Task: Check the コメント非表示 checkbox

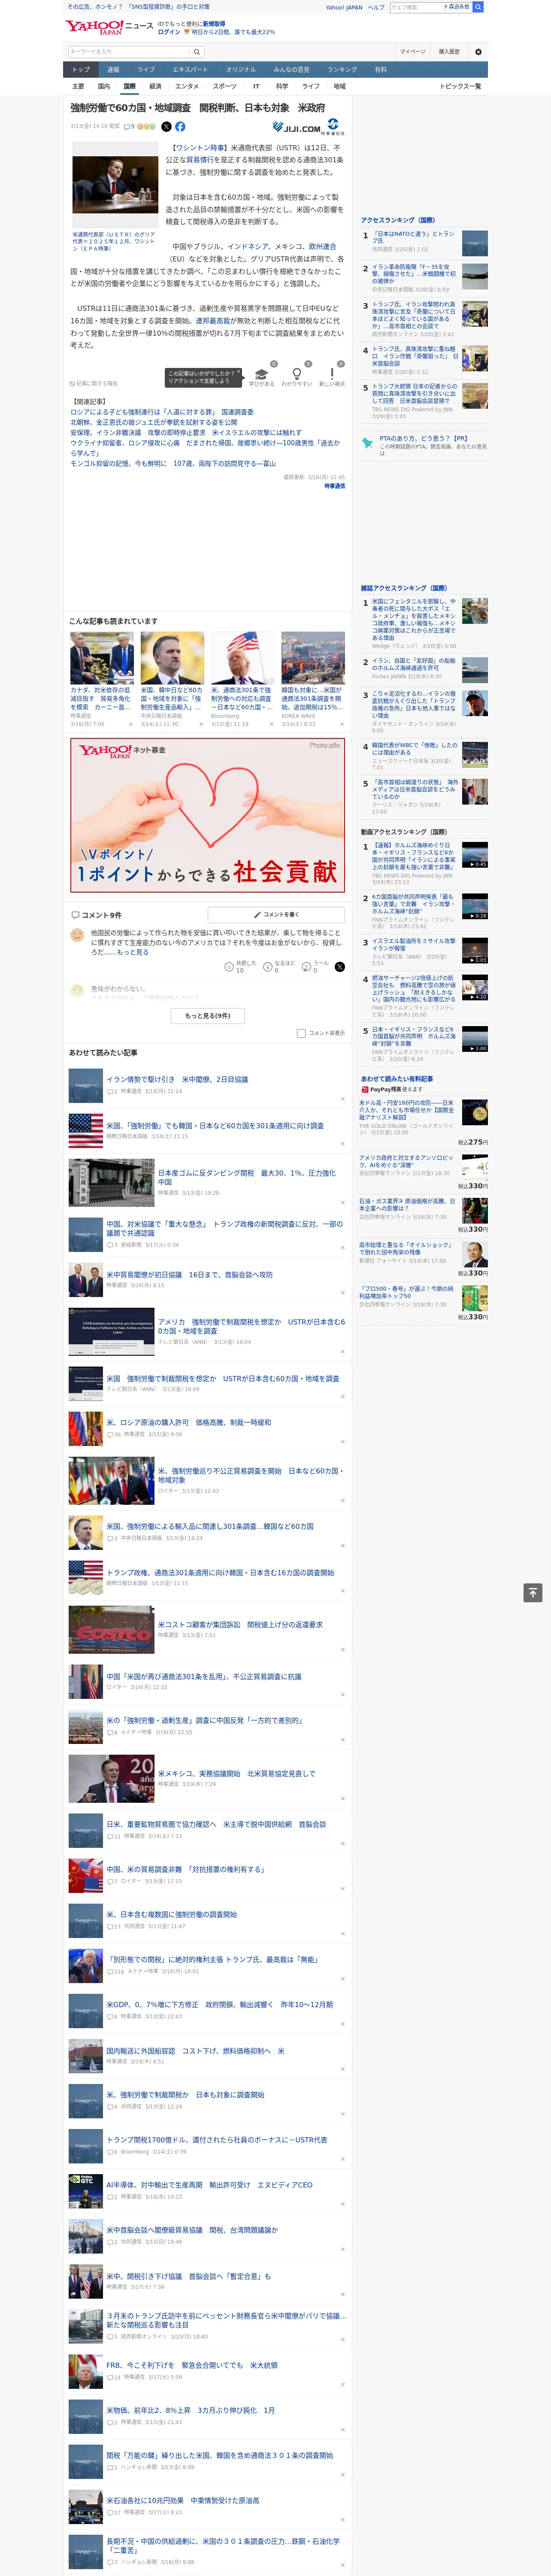Action: coord(301,1033)
